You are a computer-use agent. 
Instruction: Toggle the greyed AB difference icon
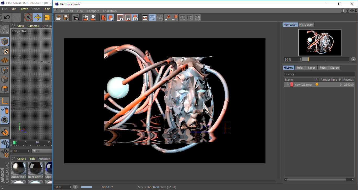click(x=159, y=18)
